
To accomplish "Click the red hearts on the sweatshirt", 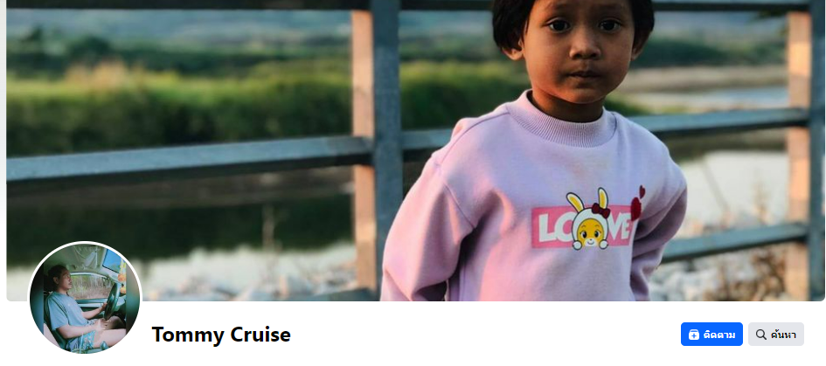I will click(637, 204).
